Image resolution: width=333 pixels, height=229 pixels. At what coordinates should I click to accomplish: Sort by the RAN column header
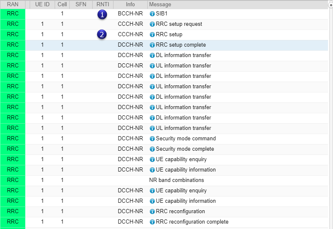pyautogui.click(x=13, y=5)
